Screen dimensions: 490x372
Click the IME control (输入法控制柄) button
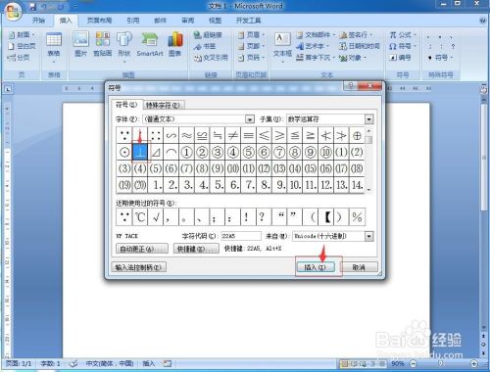tap(138, 267)
